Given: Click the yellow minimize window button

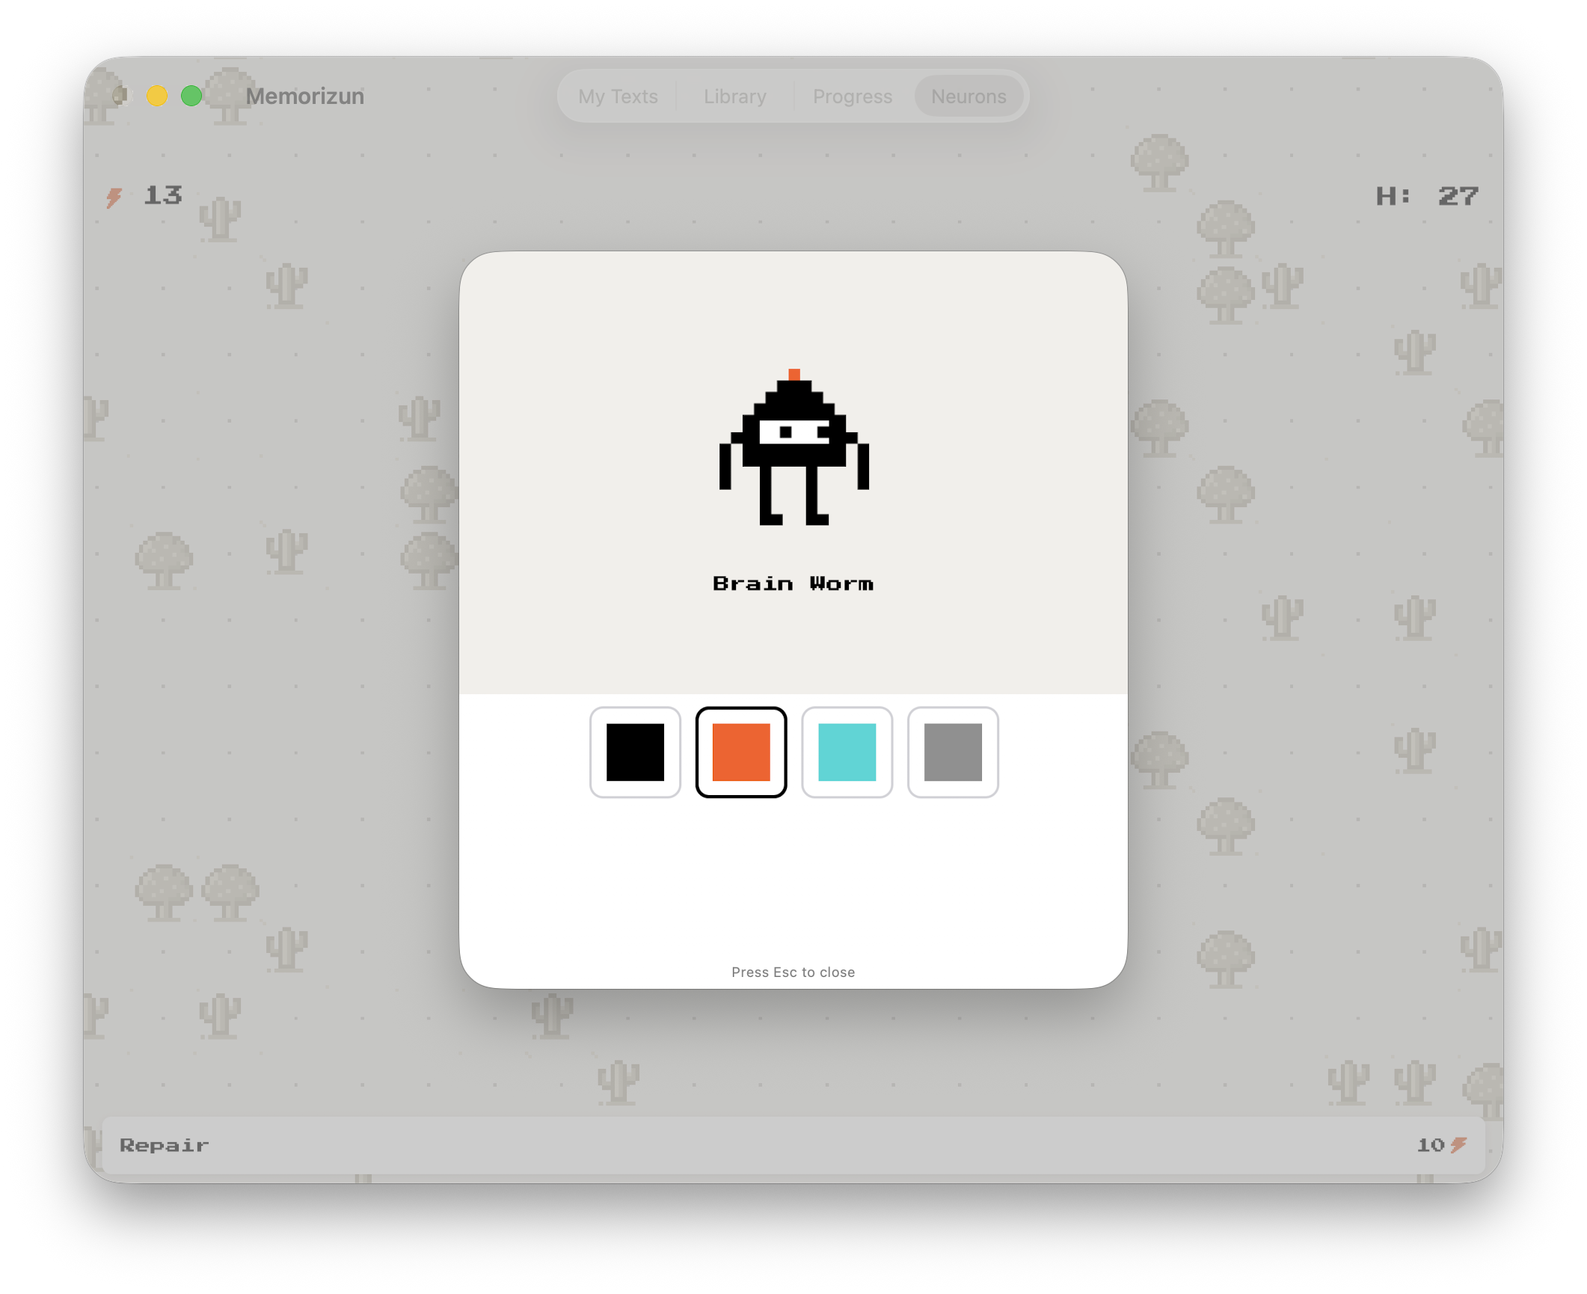Looking at the screenshot, I should (157, 96).
